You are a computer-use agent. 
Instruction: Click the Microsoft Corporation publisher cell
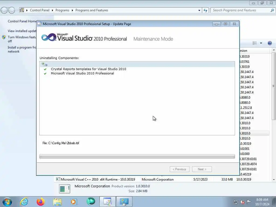point(157,179)
